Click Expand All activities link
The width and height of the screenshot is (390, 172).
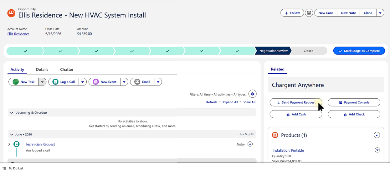230,102
